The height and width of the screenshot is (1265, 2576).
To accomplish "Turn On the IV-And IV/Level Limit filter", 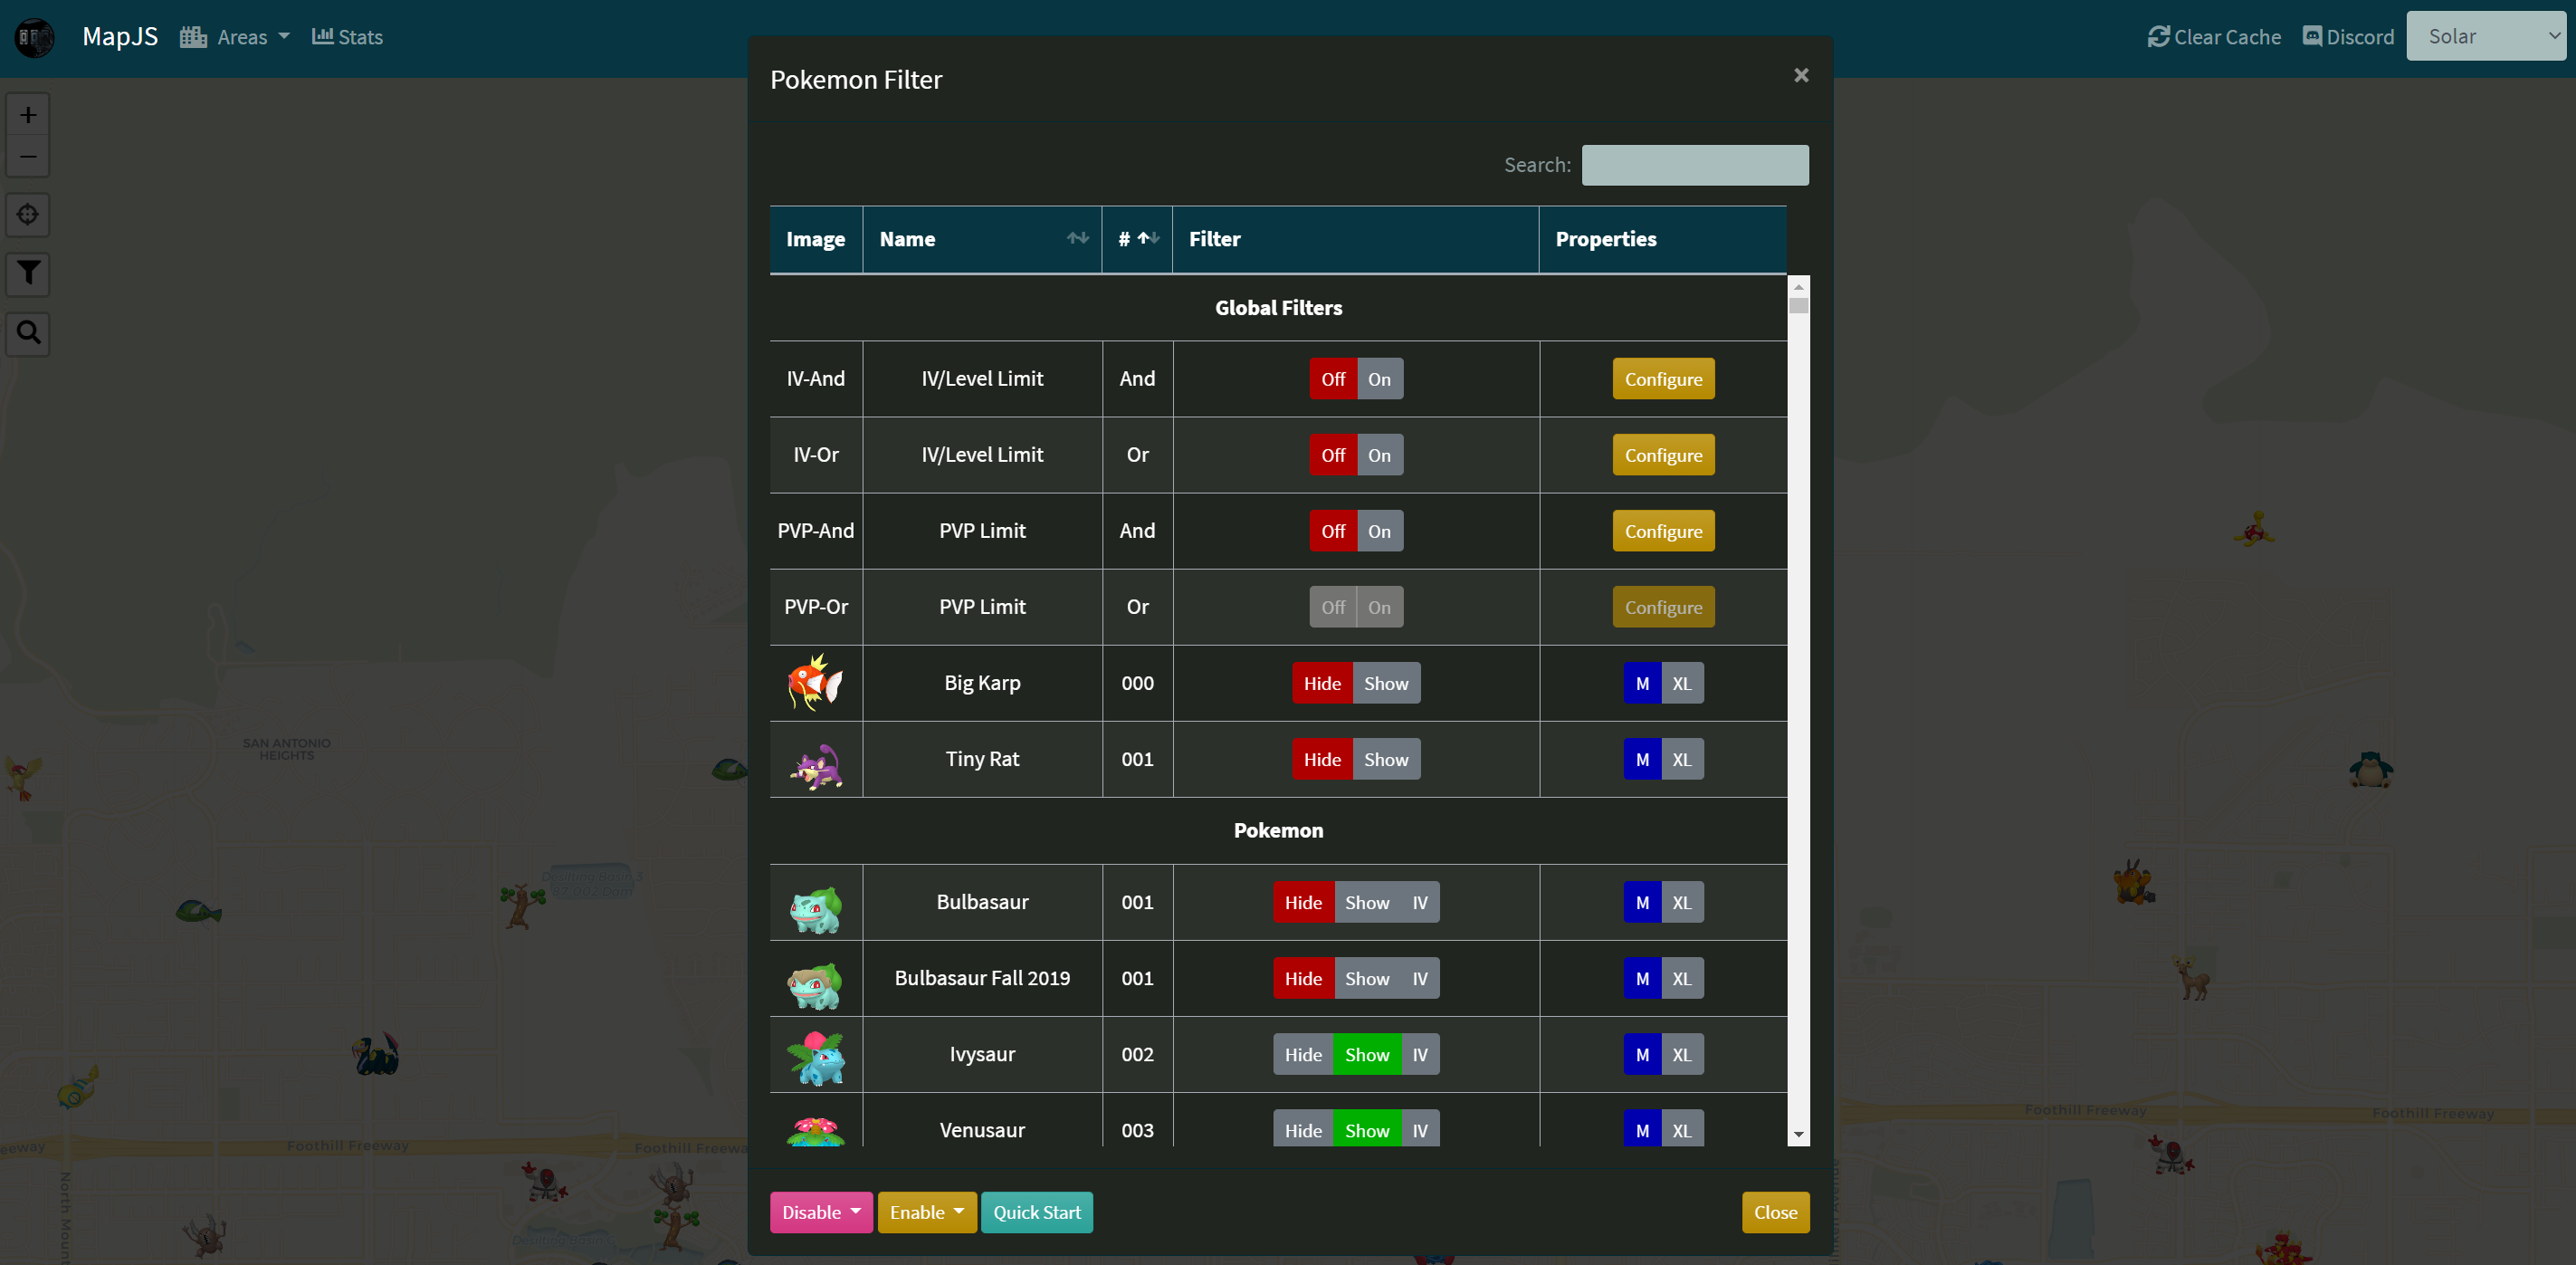I will click(x=1379, y=379).
